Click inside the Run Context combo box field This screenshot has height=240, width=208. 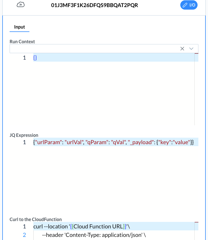tap(93, 49)
